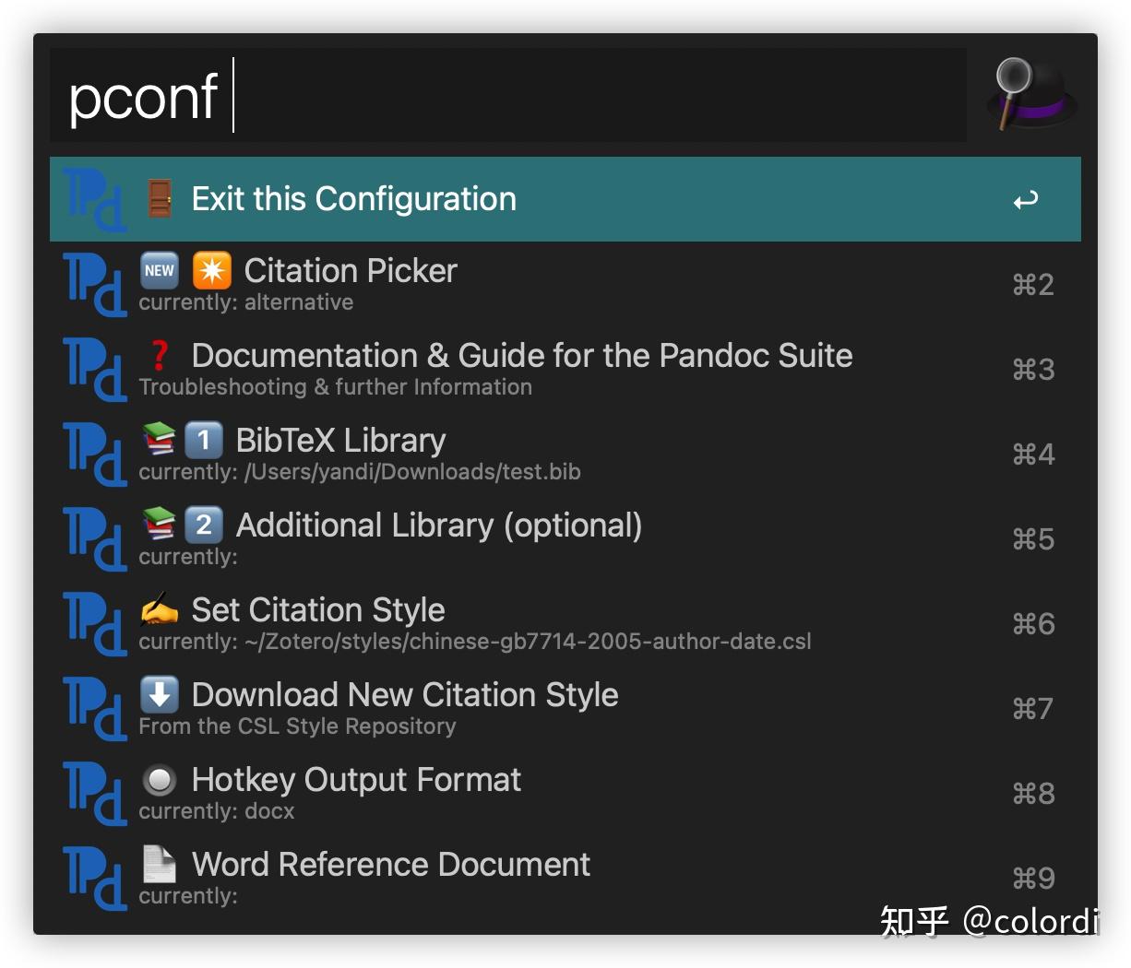The image size is (1131, 968).
Task: Open the Citation Picker setting
Action: click(x=351, y=271)
